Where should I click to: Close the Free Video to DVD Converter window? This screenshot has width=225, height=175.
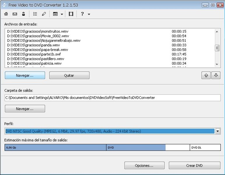coord(220,5)
